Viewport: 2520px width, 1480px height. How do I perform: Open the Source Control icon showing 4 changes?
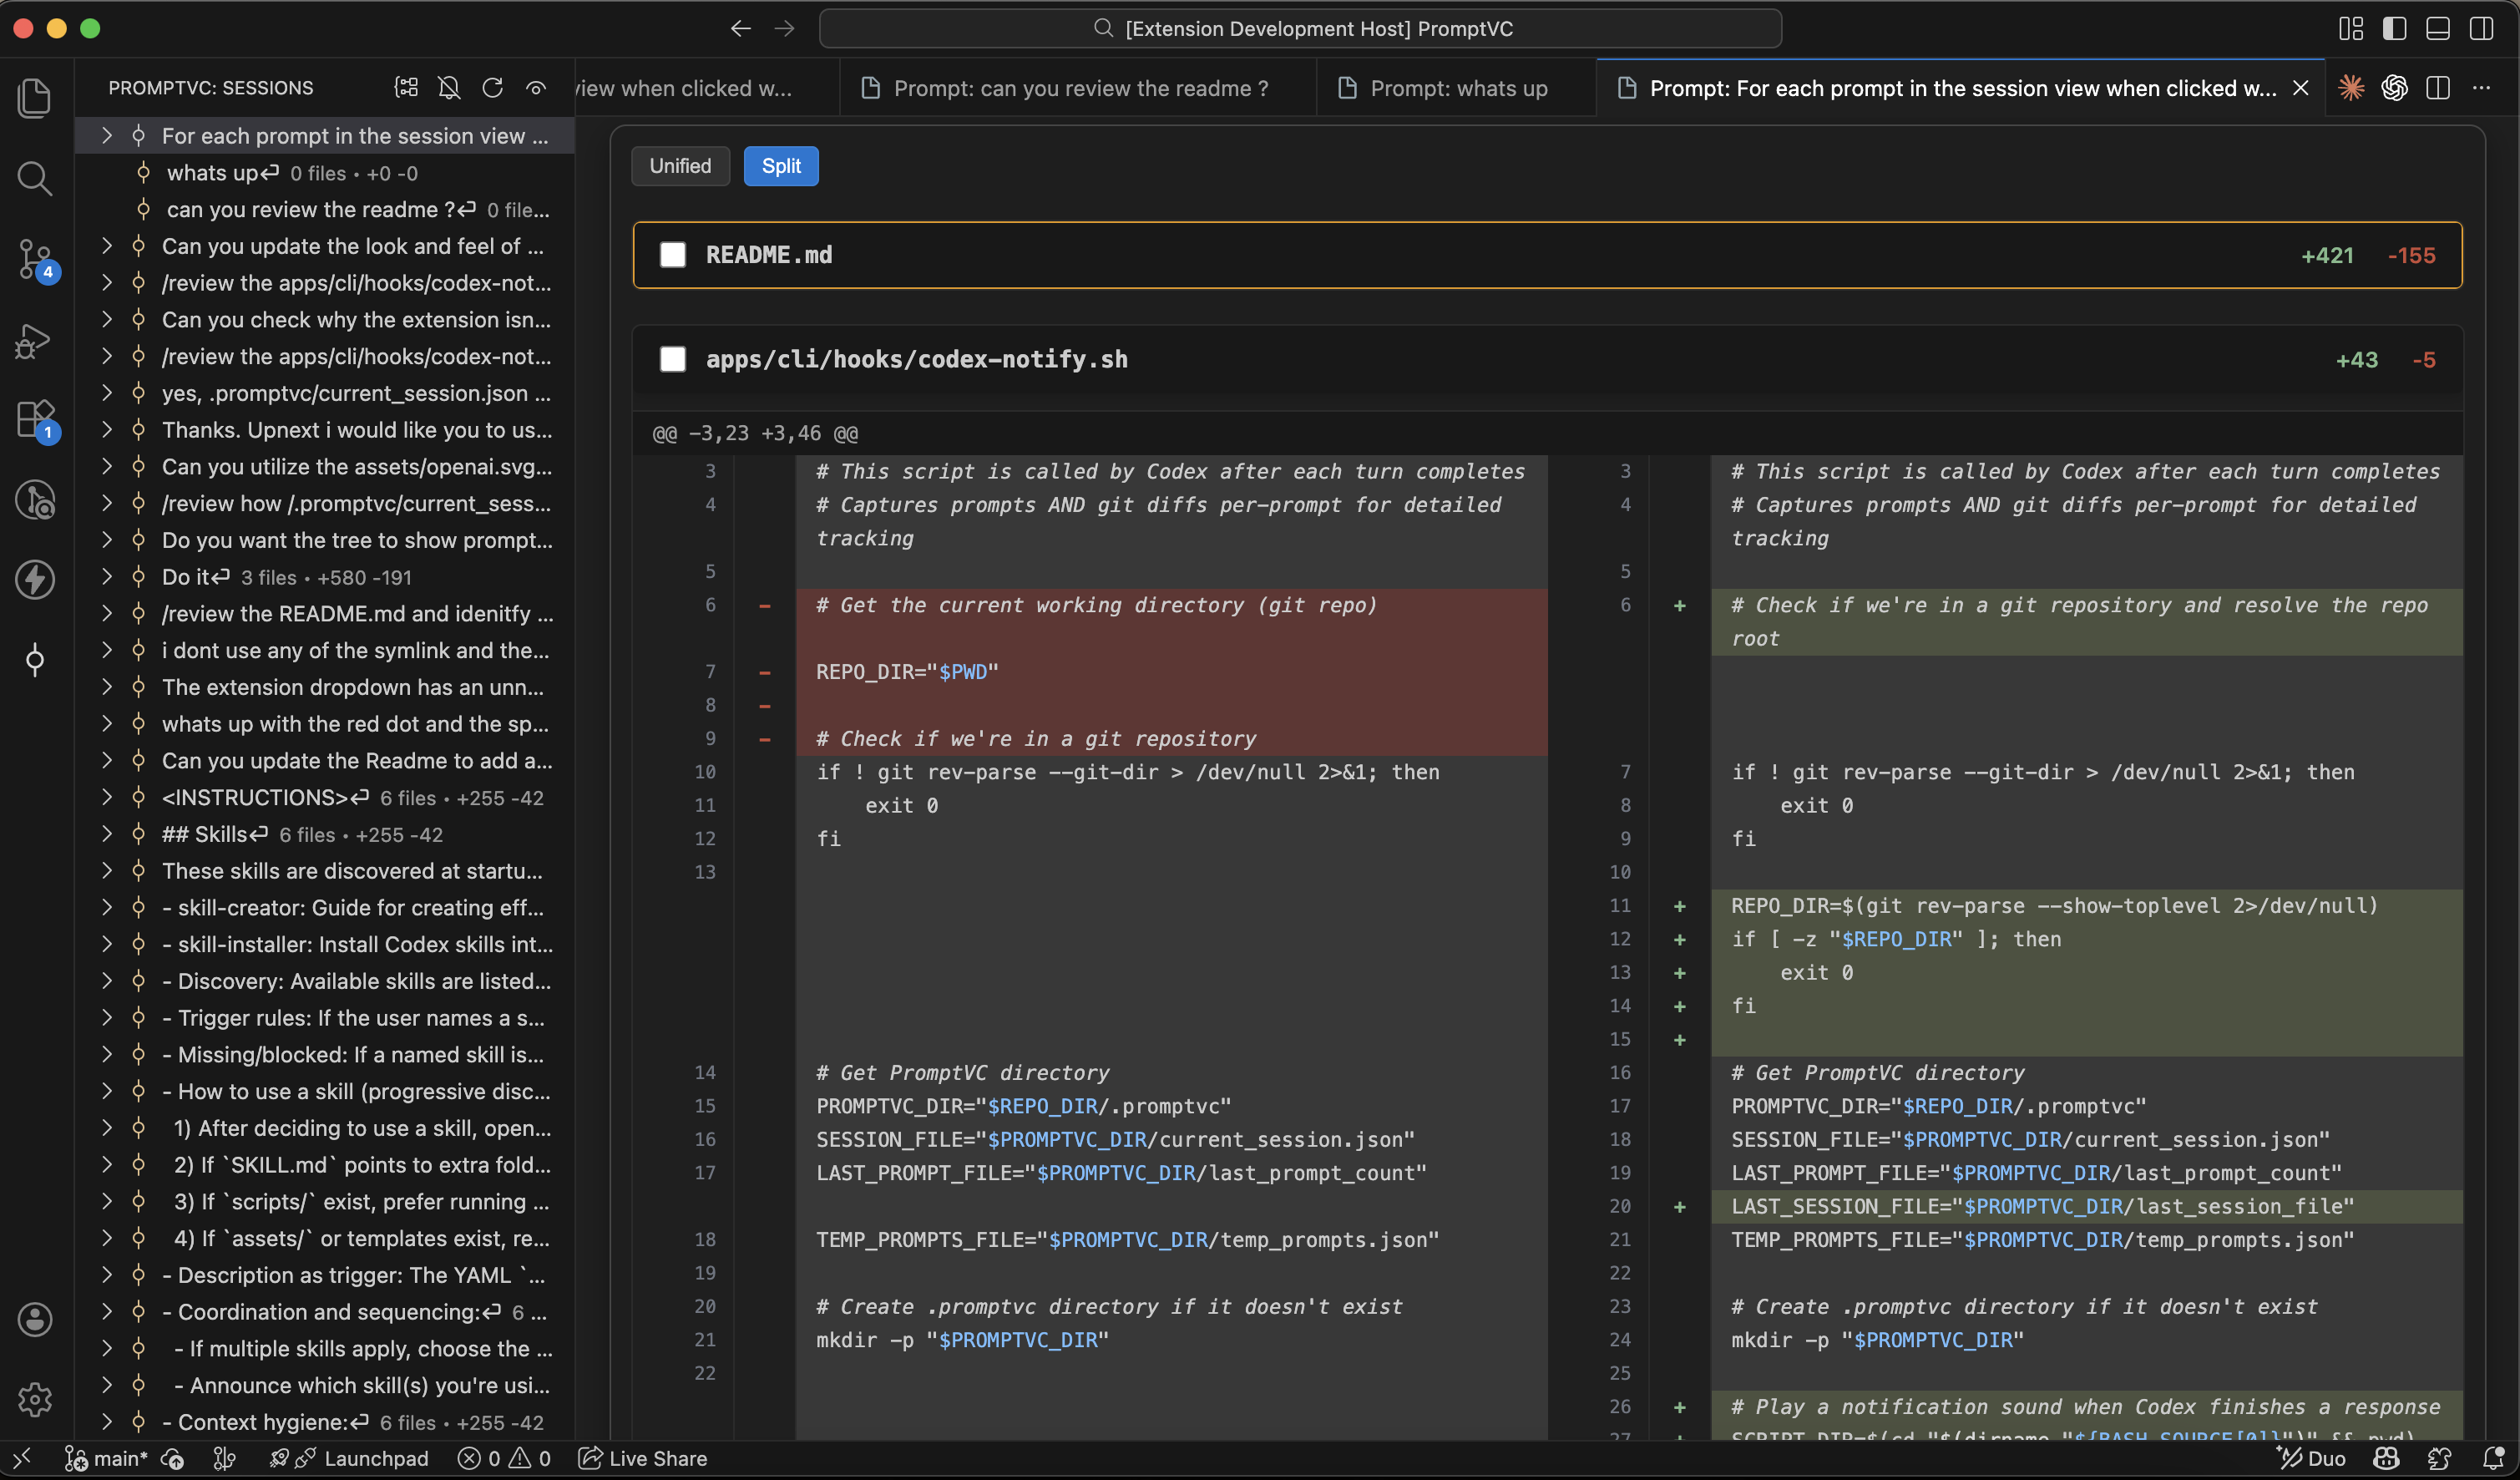pos(35,260)
